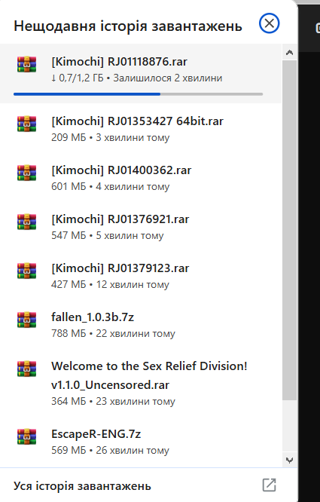Click archive icon for RJ01376921.rar
Viewport: 320px width, 502px height.
tap(26, 222)
